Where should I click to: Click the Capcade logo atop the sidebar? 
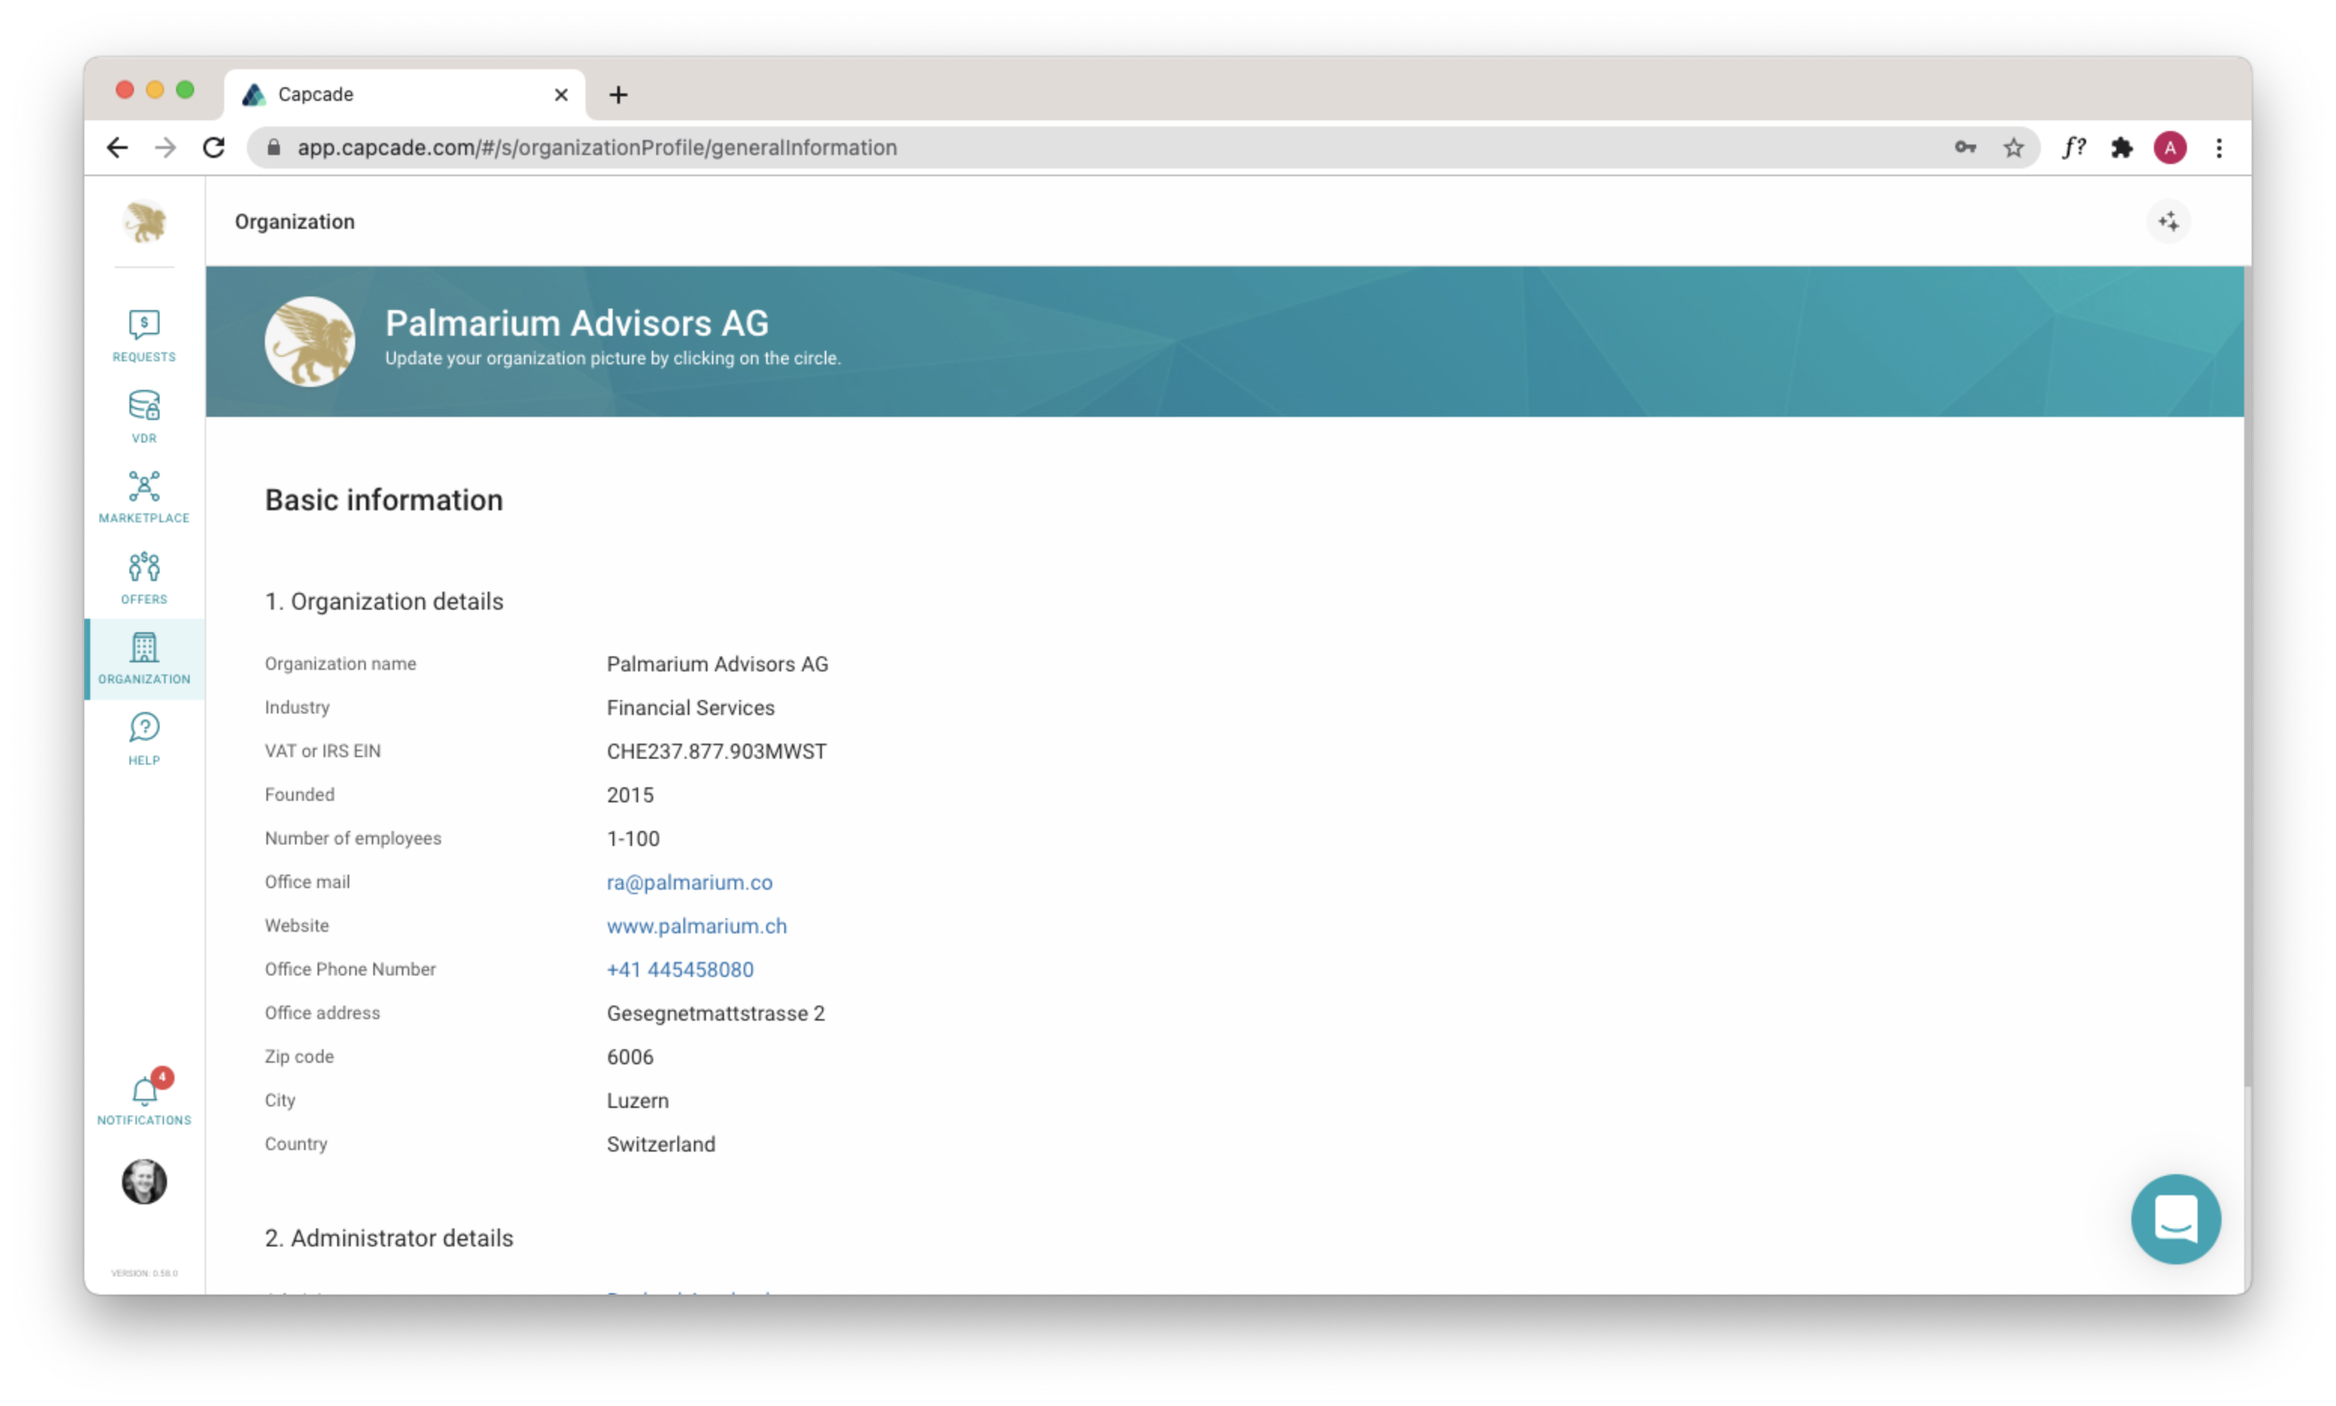[144, 224]
